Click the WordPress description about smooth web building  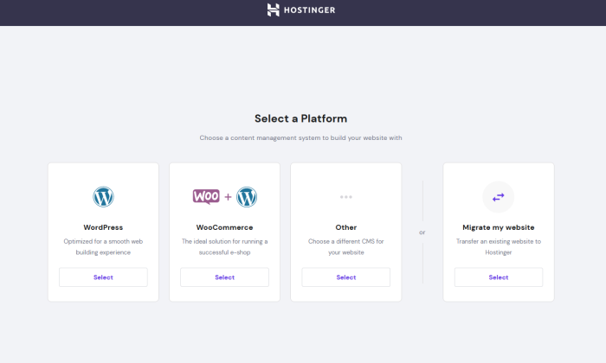pyautogui.click(x=103, y=247)
